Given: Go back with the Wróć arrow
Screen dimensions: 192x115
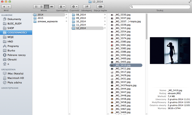Looking at the screenshot, I should click(4, 7).
